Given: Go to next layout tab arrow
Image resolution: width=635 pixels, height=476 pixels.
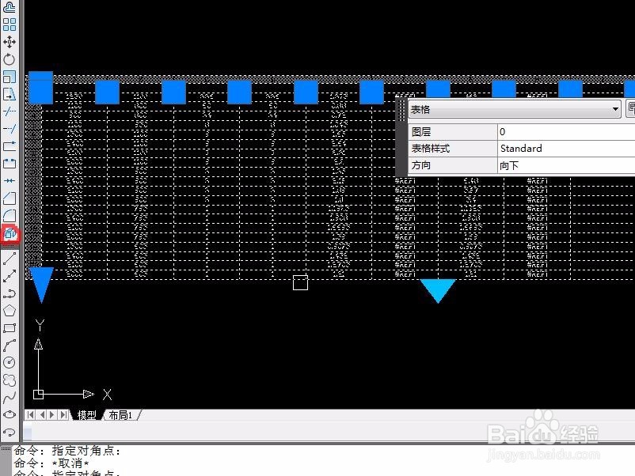Looking at the screenshot, I should pos(52,415).
